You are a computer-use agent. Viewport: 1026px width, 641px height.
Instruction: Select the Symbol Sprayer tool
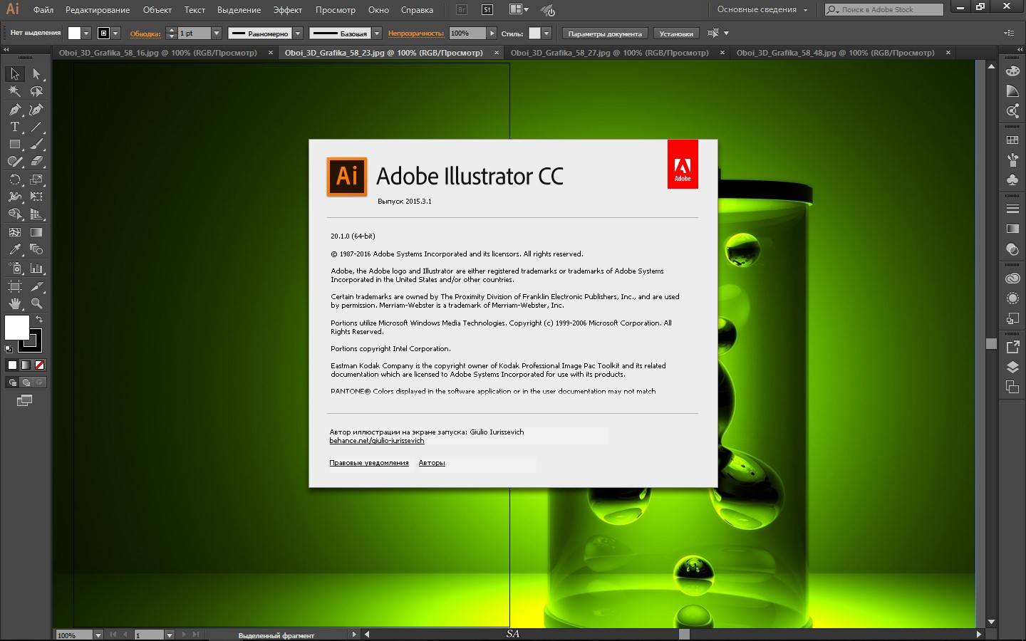click(x=14, y=269)
